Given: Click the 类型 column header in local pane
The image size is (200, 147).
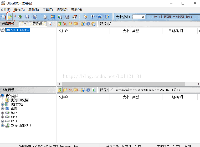Looking at the screenshot, I should click(x=146, y=97).
